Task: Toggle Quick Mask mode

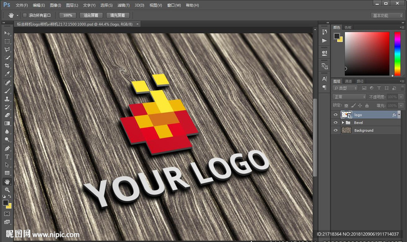Action: click(7, 214)
